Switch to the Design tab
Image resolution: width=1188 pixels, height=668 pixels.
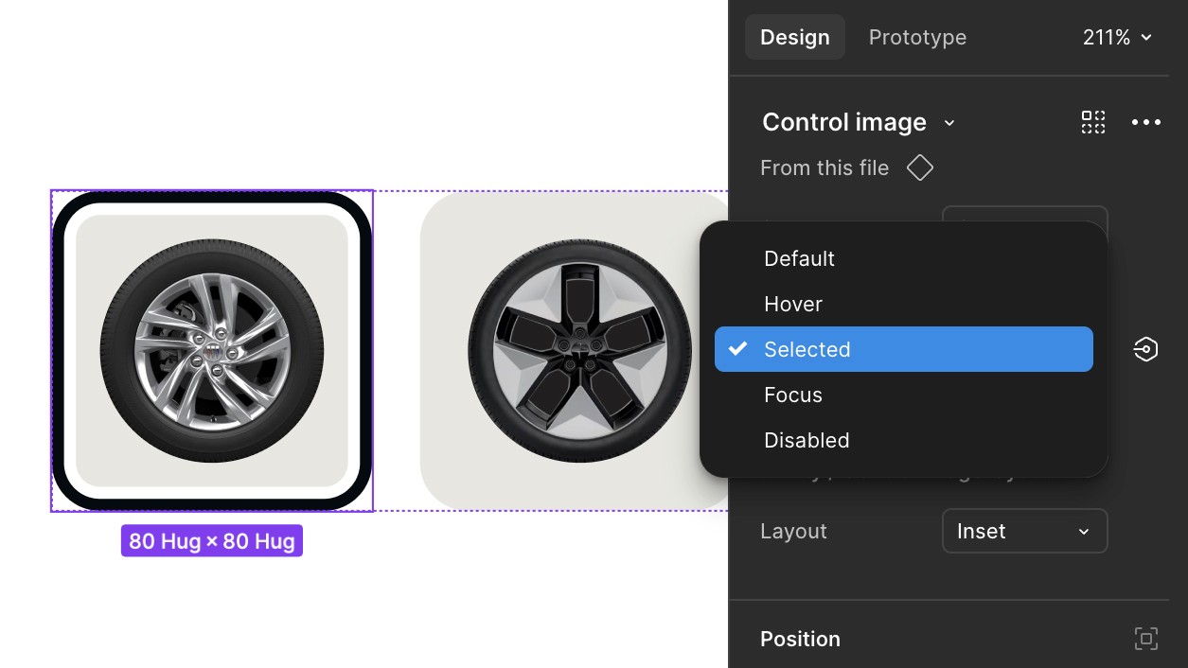click(794, 38)
